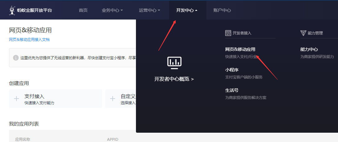Select 生活号 menu entry
Viewport: 338px width, 142px height.
[x=232, y=90]
